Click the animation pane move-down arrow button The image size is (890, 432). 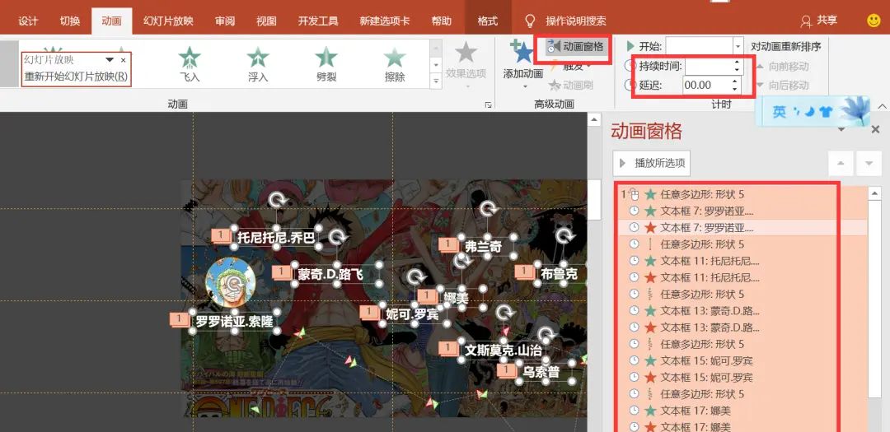click(x=869, y=163)
